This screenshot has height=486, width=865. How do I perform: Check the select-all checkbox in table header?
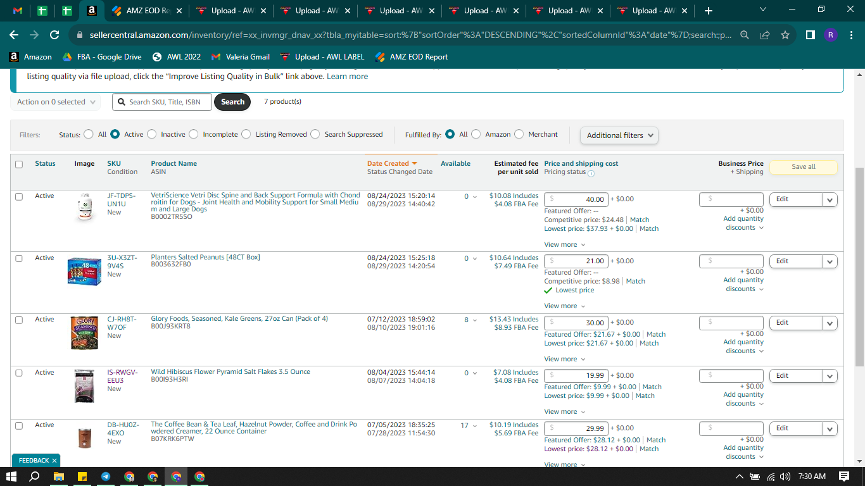point(19,165)
